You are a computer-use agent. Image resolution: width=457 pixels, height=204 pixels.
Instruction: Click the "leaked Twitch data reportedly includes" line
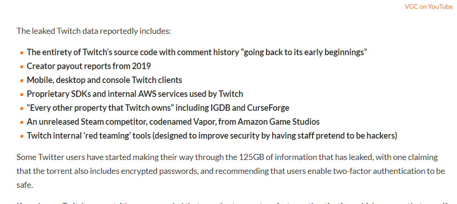pos(94,32)
